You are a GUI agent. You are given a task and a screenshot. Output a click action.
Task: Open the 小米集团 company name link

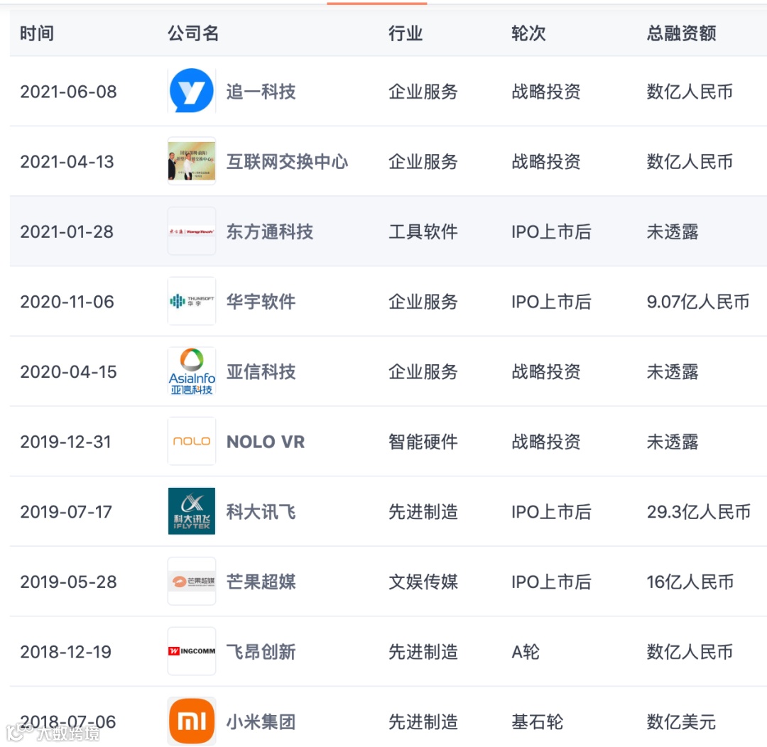(x=261, y=721)
